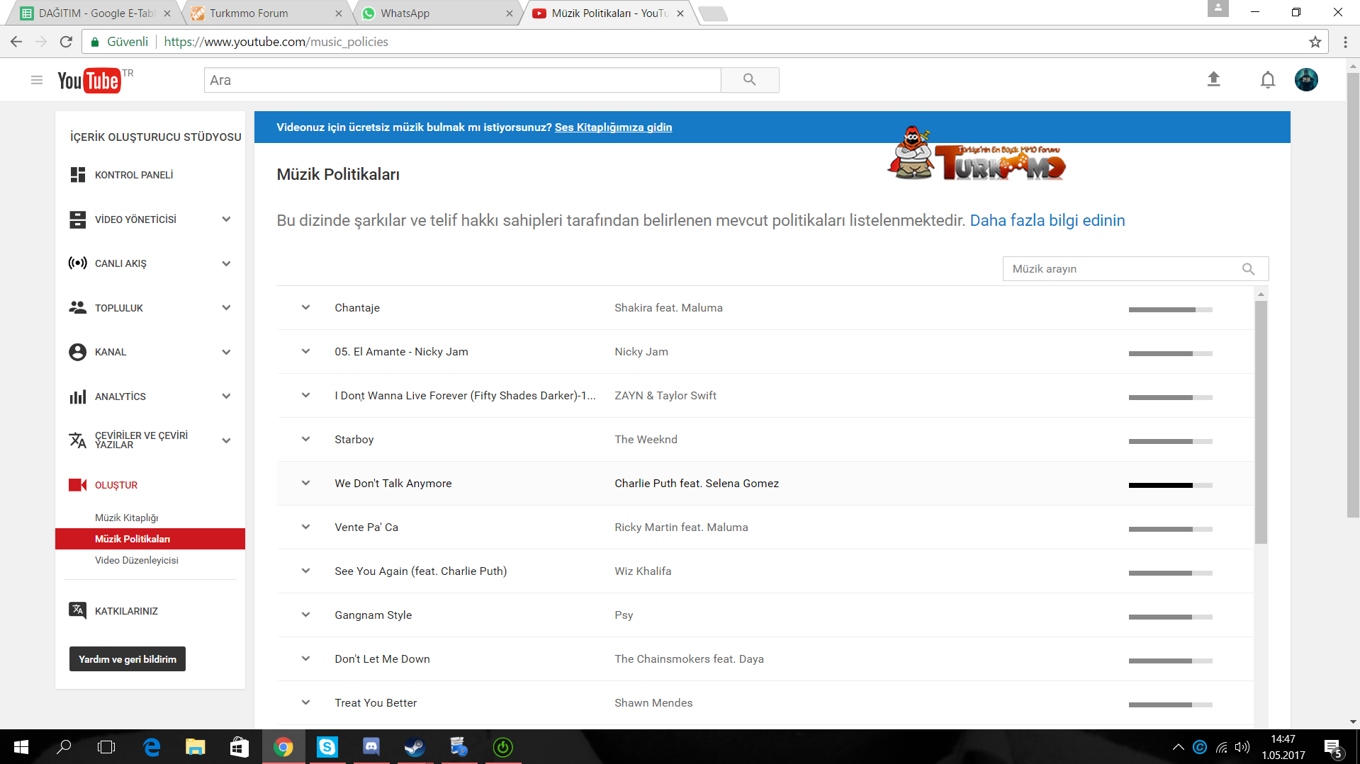The image size is (1360, 764).
Task: Open the account avatar menu
Action: 1306,80
